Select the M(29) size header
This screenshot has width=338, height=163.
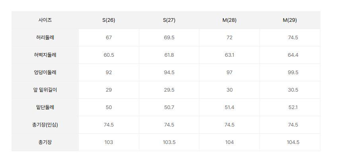pos(290,20)
